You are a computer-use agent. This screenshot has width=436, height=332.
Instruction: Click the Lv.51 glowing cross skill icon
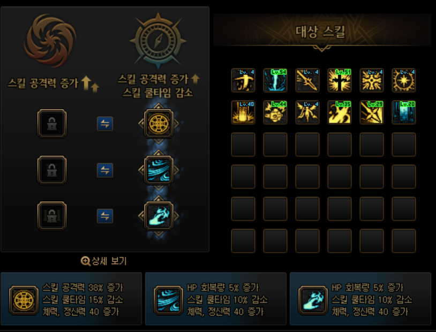point(340,80)
